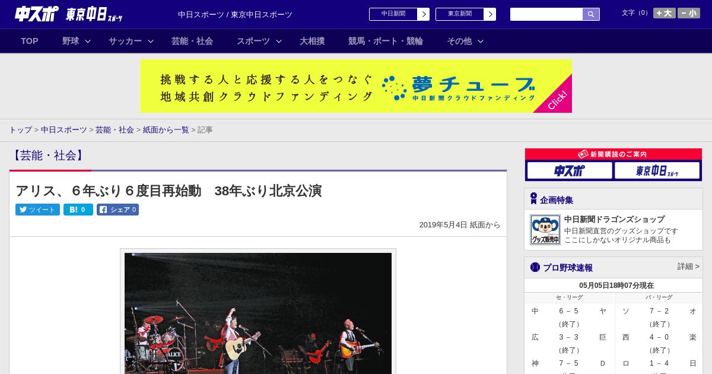The height and width of the screenshot is (374, 712).
Task: Click arrow beside 東京新聞 button
Action: point(490,14)
